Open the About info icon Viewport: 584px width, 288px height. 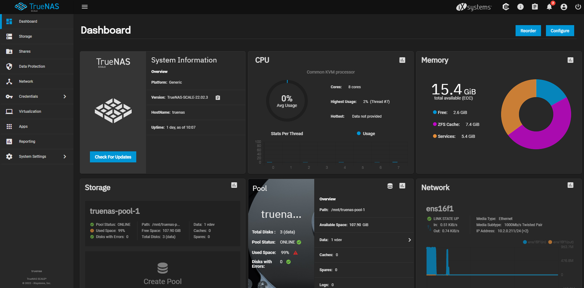click(520, 7)
